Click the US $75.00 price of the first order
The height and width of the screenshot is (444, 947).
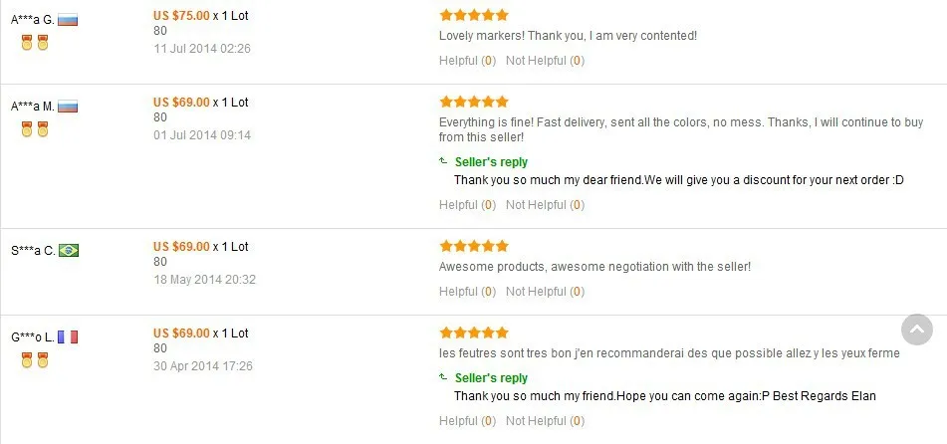pyautogui.click(x=181, y=16)
